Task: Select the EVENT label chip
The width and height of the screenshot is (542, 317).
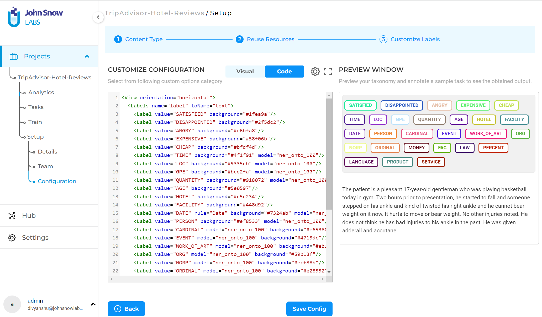Action: click(x=449, y=134)
